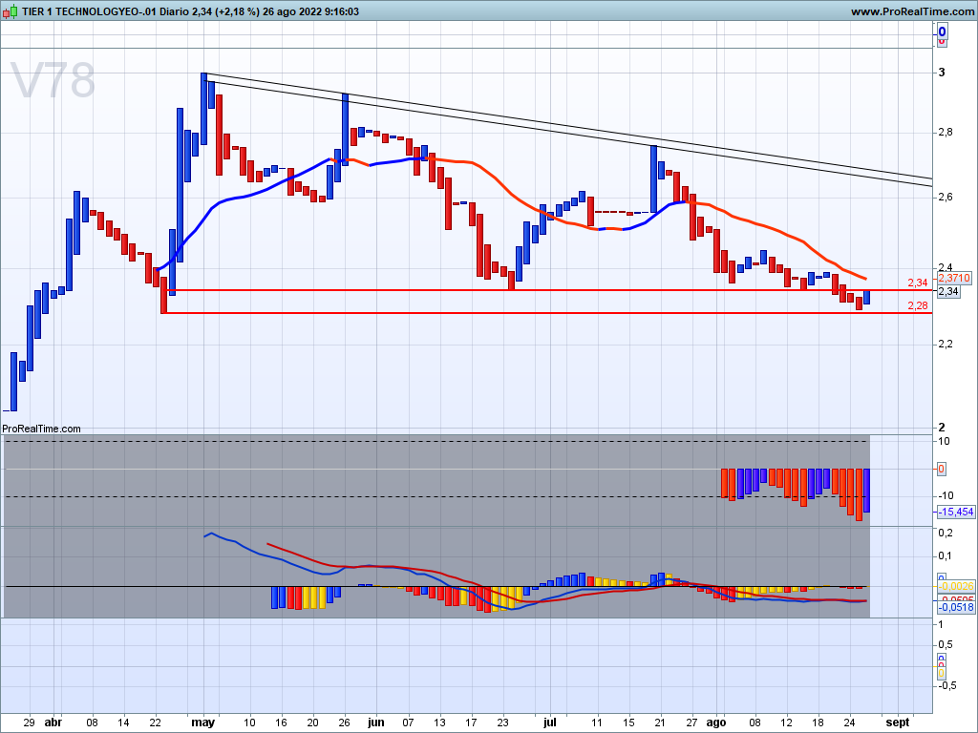The width and height of the screenshot is (978, 733).
Task: Click the -10 level on the histogram axis
Action: (x=946, y=495)
